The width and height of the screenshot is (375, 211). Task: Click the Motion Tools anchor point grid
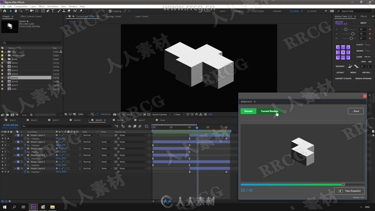point(343,52)
